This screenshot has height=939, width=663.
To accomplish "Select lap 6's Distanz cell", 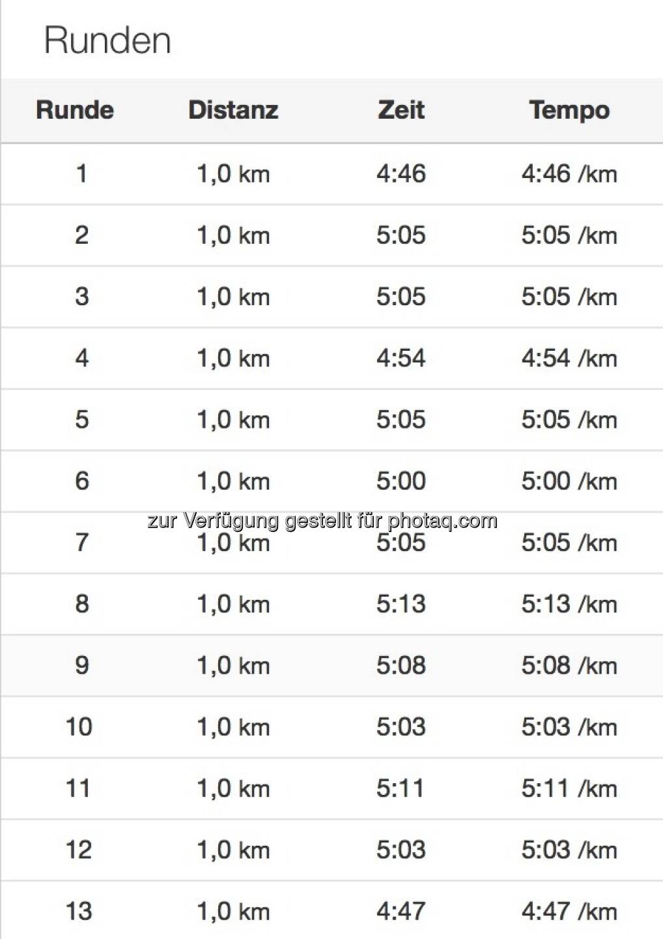I will (x=233, y=481).
